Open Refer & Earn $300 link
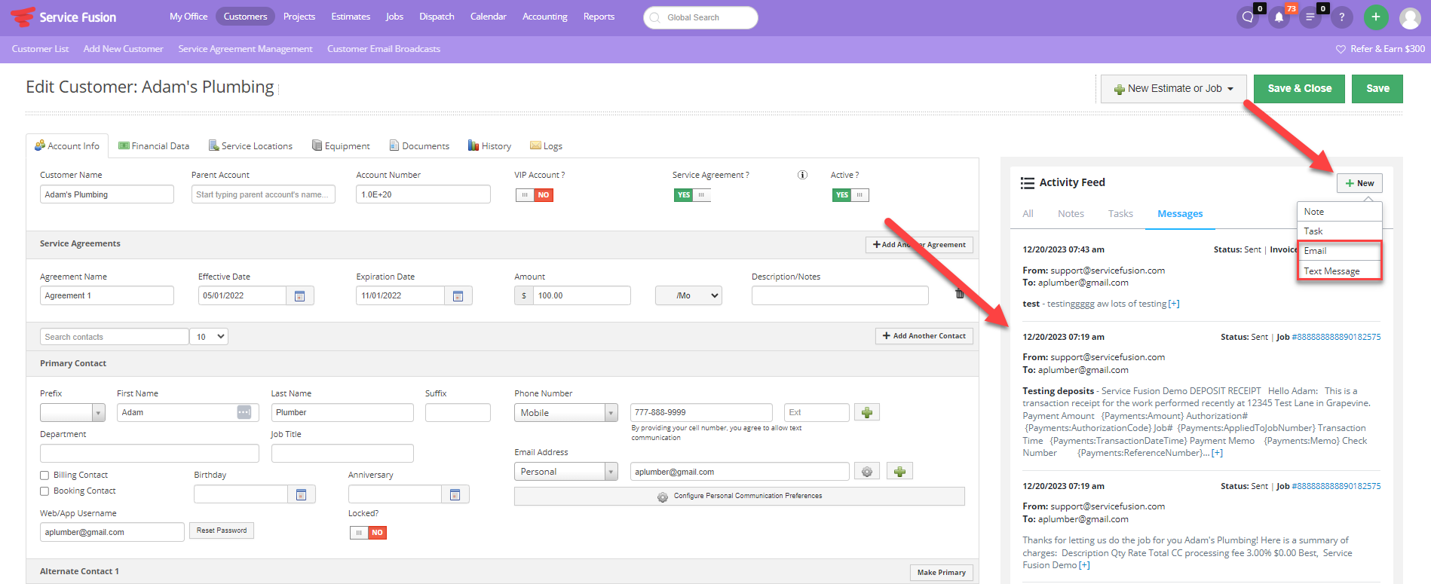Viewport: 1431px width, 584px height. click(1380, 49)
